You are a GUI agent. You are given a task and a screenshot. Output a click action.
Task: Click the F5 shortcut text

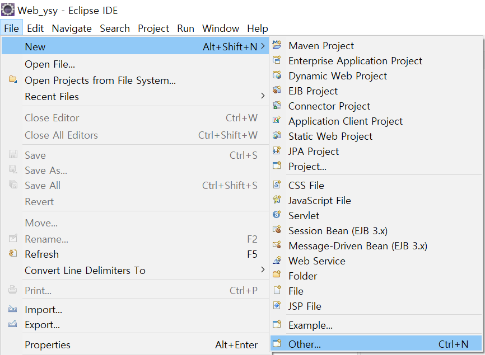tap(252, 254)
